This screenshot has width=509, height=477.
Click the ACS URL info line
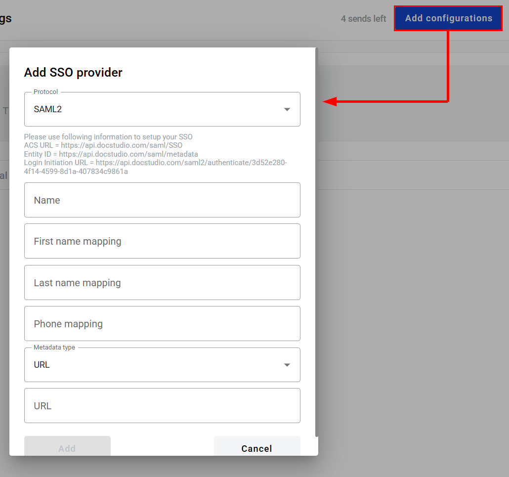point(103,145)
